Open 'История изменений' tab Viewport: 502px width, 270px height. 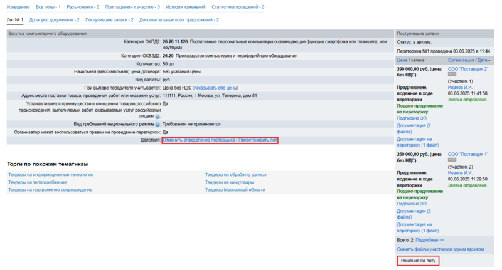click(186, 7)
